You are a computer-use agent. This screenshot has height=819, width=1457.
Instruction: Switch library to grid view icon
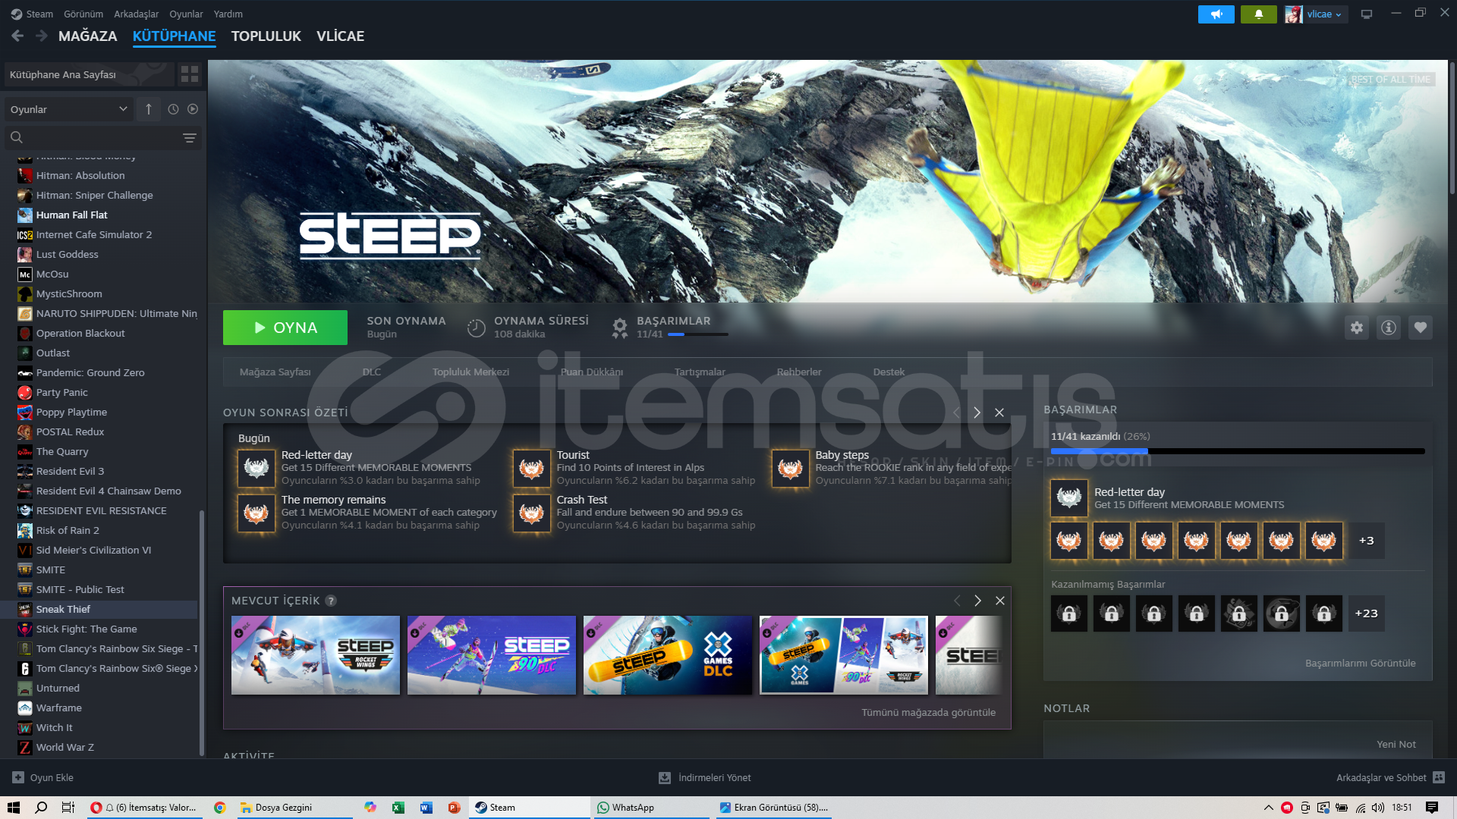point(190,74)
